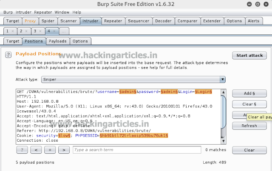Viewport: 272px width, 171px height.
Task: Switch to the Comparer tab
Action: pos(187,21)
